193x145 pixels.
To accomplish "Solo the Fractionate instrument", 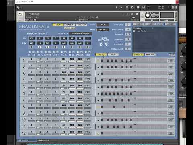I will coord(142,14).
